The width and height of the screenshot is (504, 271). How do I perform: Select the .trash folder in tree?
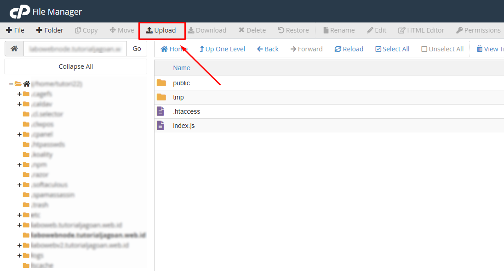(x=40, y=205)
